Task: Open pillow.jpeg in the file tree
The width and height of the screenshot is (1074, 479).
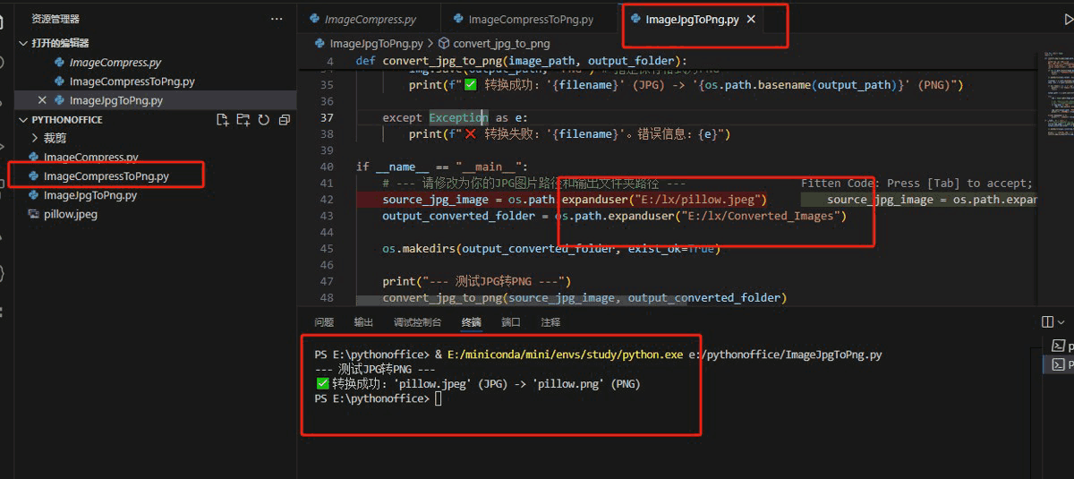Action: pyautogui.click(x=70, y=215)
